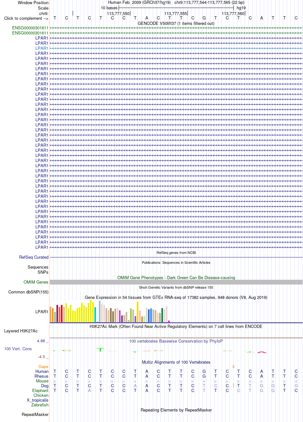Image resolution: width=303 pixels, height=422 pixels.
Task: Click the orange '3' gap count
Action: tap(233, 366)
